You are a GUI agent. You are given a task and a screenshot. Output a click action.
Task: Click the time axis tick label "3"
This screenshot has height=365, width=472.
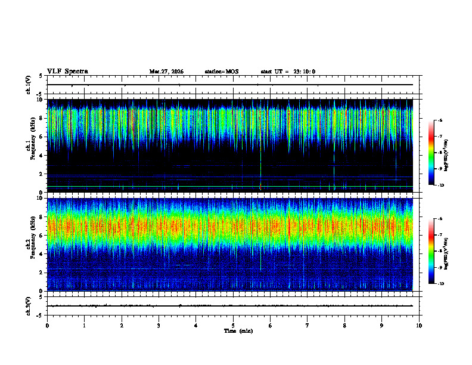coord(159,326)
